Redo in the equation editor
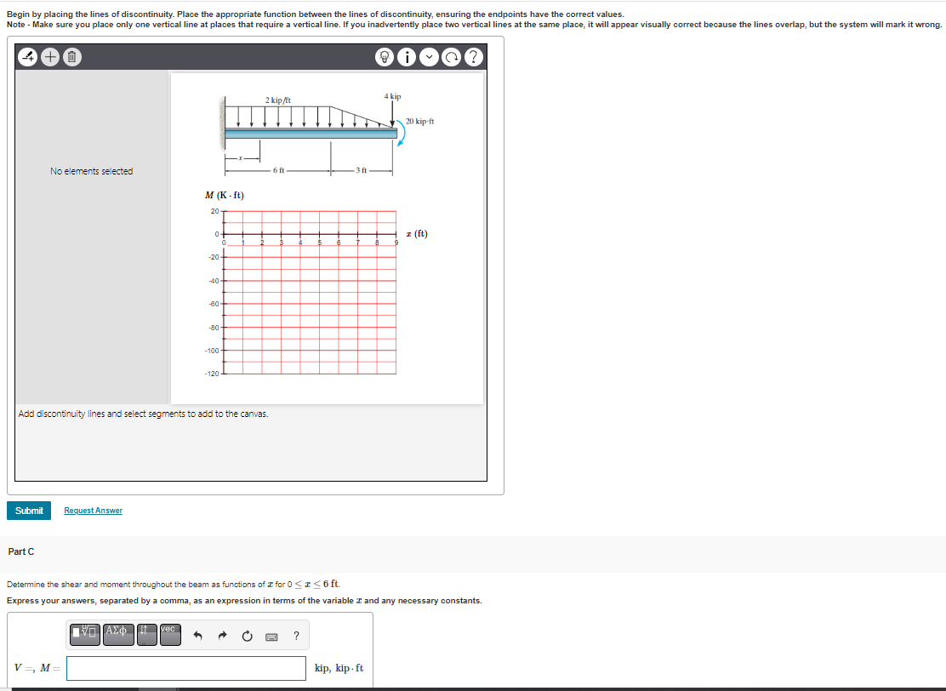This screenshot has height=691, width=946. click(x=221, y=634)
